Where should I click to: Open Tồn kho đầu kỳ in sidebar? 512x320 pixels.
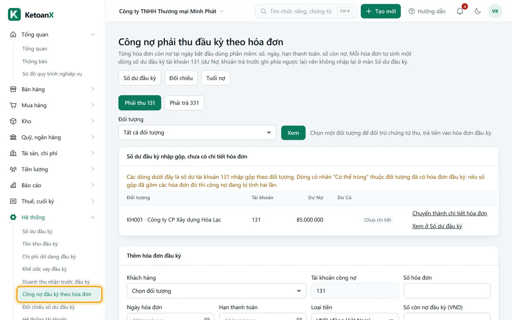(x=40, y=244)
